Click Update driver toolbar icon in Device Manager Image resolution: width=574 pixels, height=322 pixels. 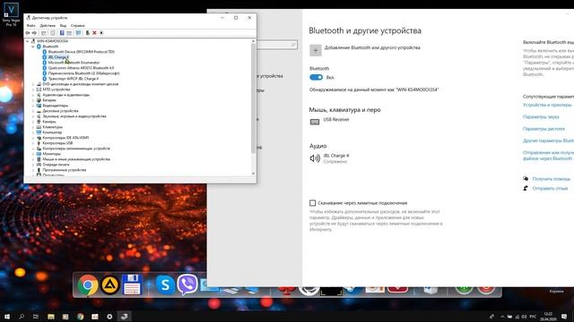pyautogui.click(x=88, y=33)
